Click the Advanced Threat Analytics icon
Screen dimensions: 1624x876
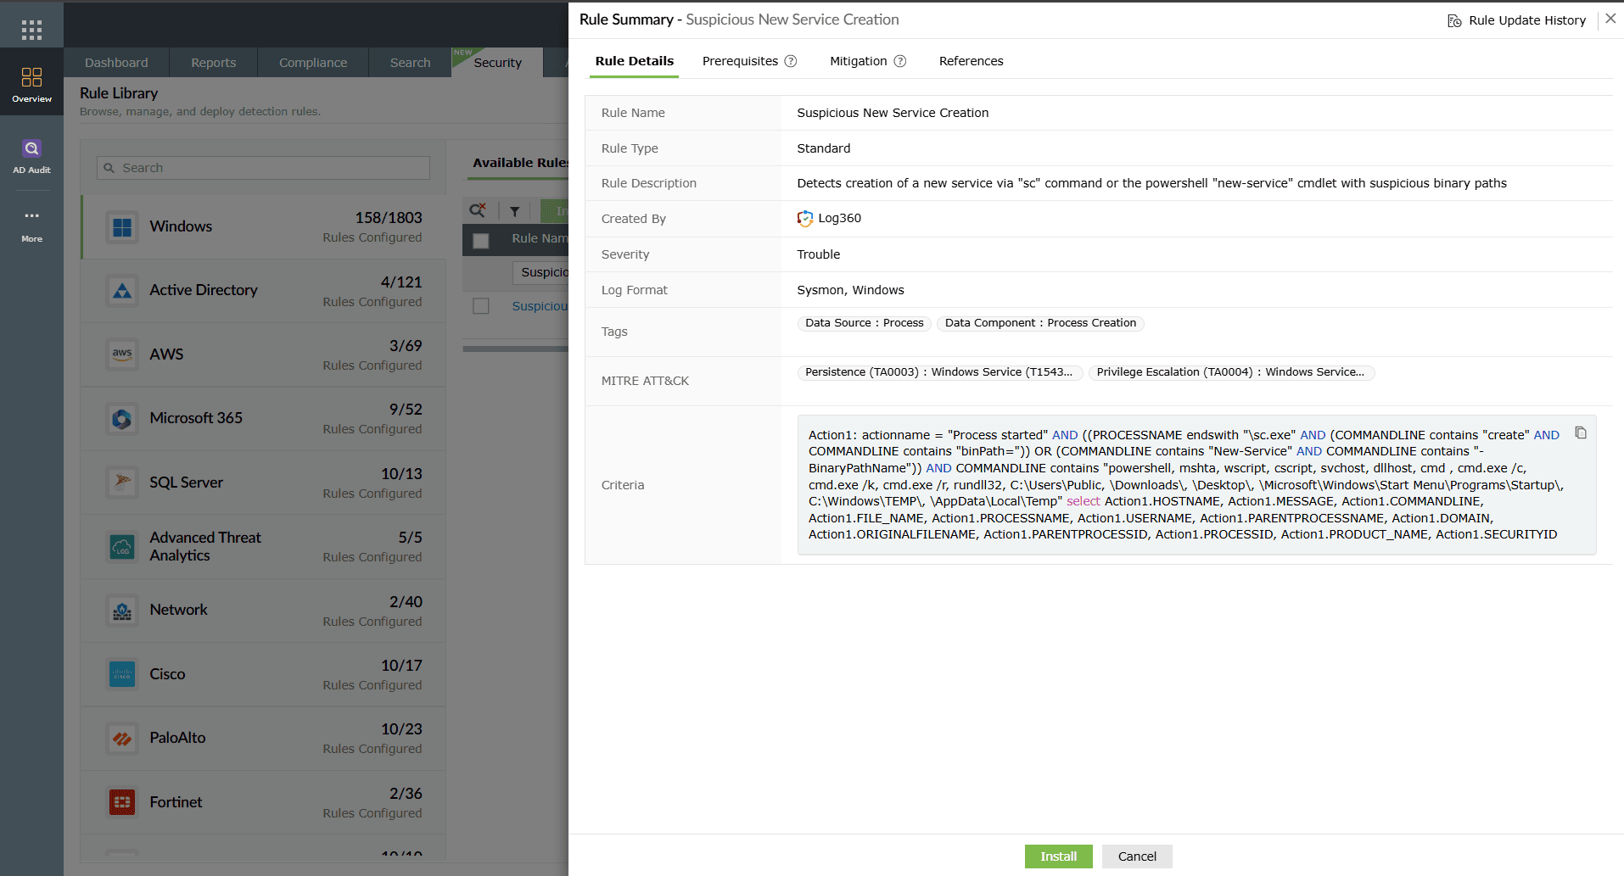pyautogui.click(x=122, y=547)
